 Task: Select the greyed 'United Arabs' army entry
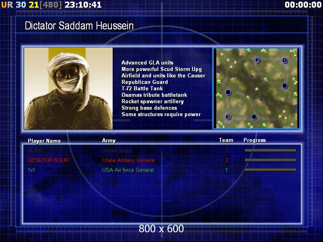click(x=117, y=150)
